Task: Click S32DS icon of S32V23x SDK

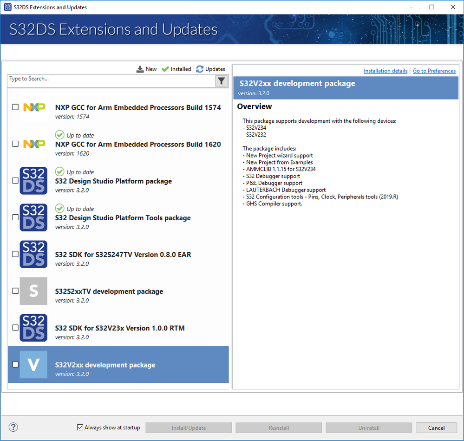Action: tap(33, 328)
